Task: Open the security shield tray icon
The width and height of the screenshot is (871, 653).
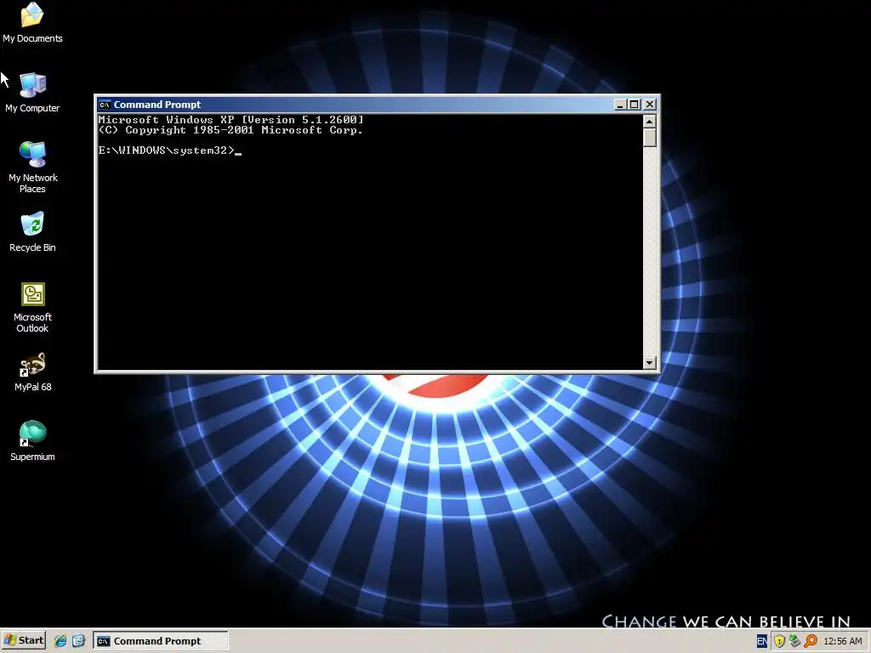Action: [779, 641]
